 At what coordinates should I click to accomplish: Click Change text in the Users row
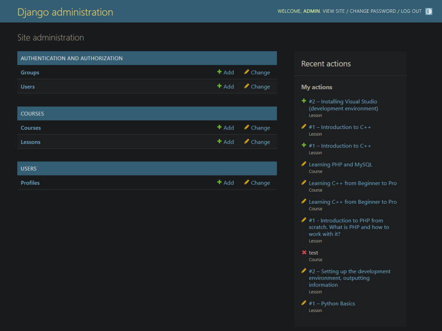click(260, 87)
